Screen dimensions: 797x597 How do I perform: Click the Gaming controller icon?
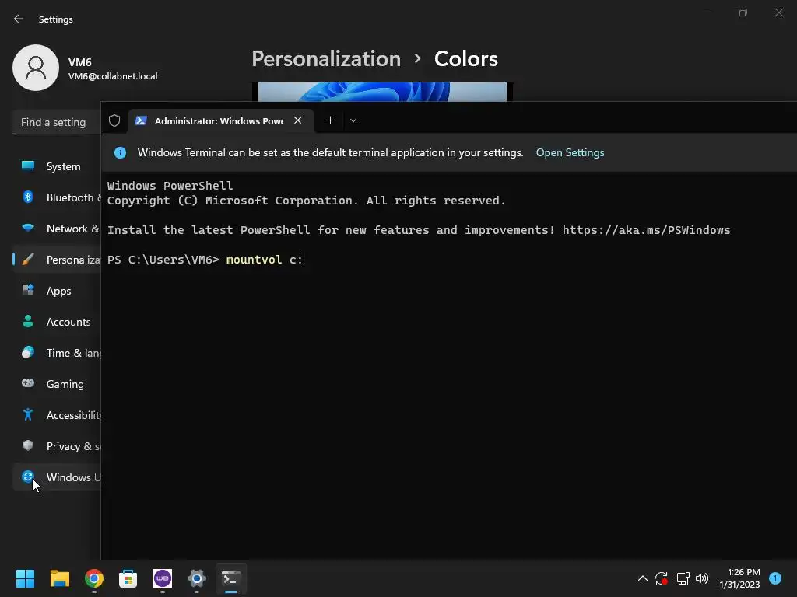point(28,383)
